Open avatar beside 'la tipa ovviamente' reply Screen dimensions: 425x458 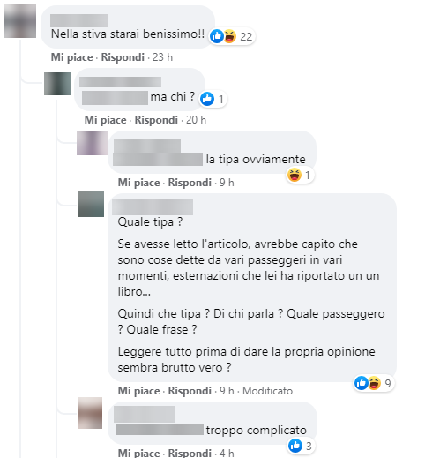92,143
